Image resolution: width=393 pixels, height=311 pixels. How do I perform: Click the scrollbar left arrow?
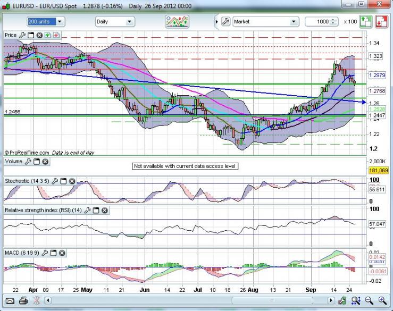48,300
